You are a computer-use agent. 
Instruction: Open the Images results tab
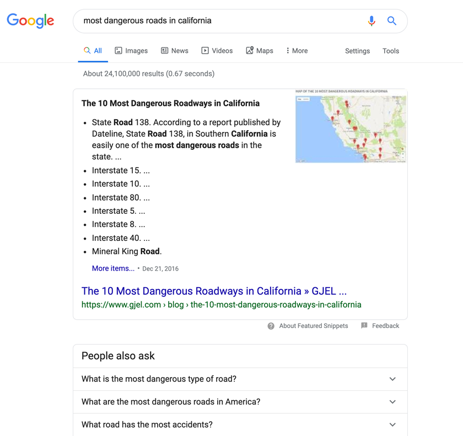coord(131,51)
